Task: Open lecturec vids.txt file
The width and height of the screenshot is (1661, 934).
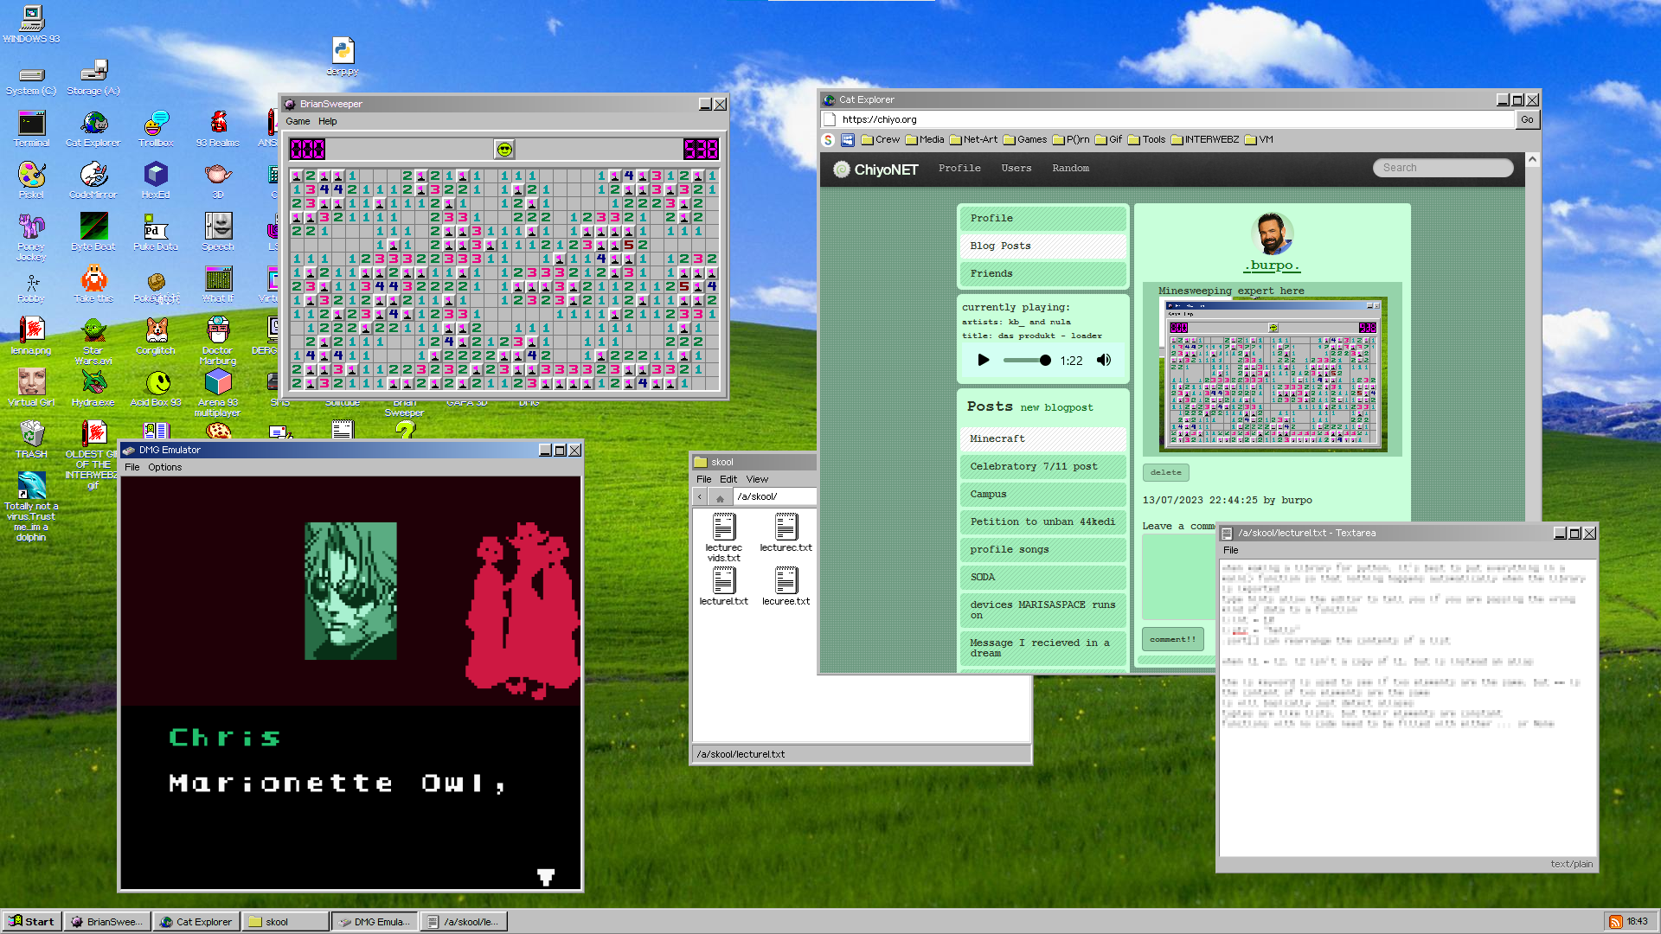Action: point(723,537)
